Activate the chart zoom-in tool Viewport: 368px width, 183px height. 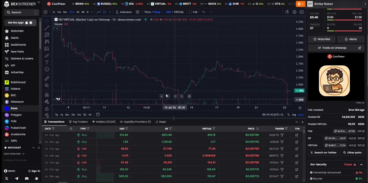coord(47,86)
